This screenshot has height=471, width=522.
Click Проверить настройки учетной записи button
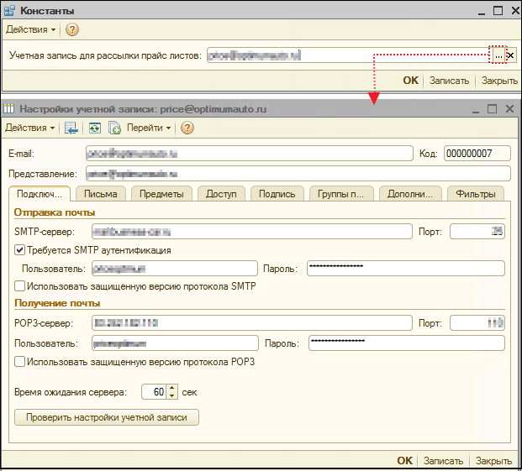(107, 417)
